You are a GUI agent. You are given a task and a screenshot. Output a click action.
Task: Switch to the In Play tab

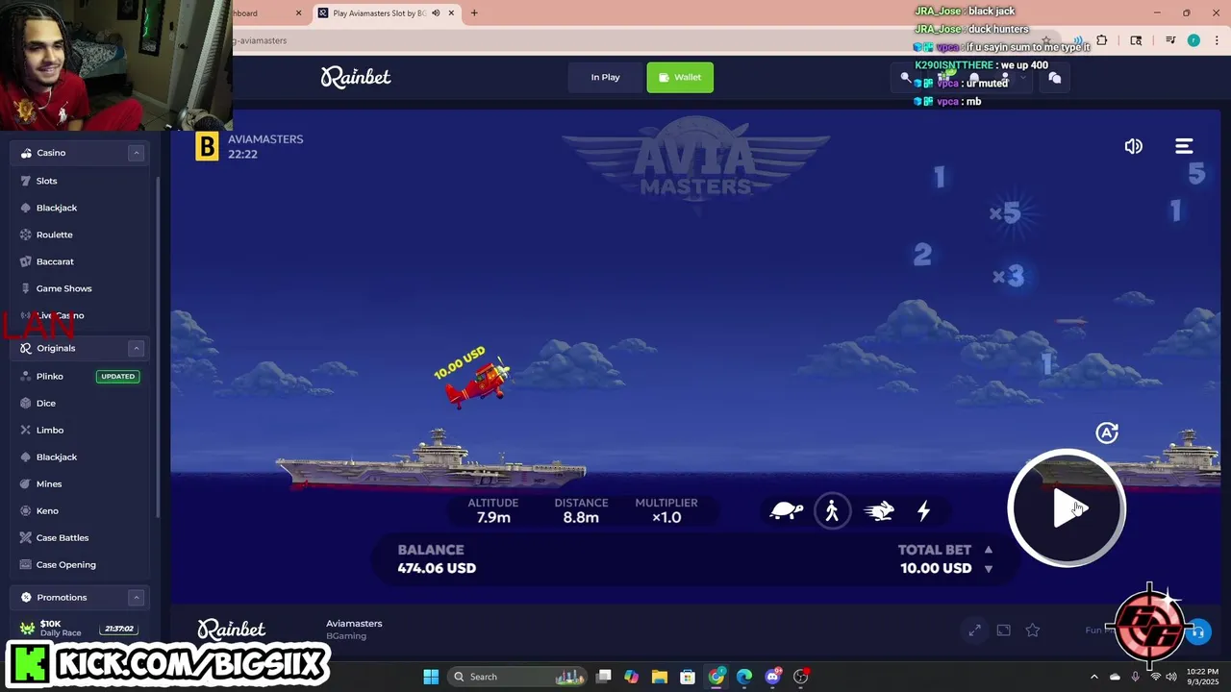pyautogui.click(x=605, y=77)
